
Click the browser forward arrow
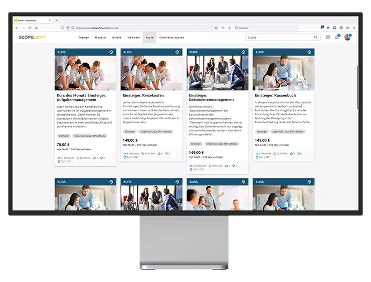pyautogui.click(x=23, y=28)
